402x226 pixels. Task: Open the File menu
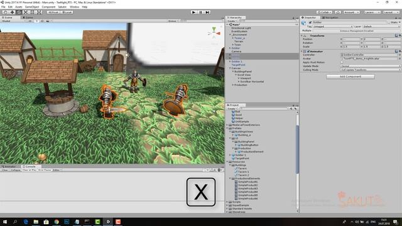coord(3,7)
